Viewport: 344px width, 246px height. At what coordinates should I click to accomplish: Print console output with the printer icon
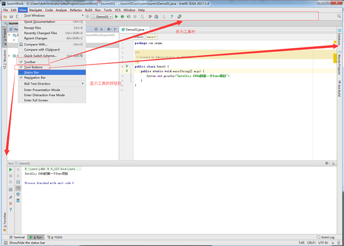pyautogui.click(x=18, y=194)
